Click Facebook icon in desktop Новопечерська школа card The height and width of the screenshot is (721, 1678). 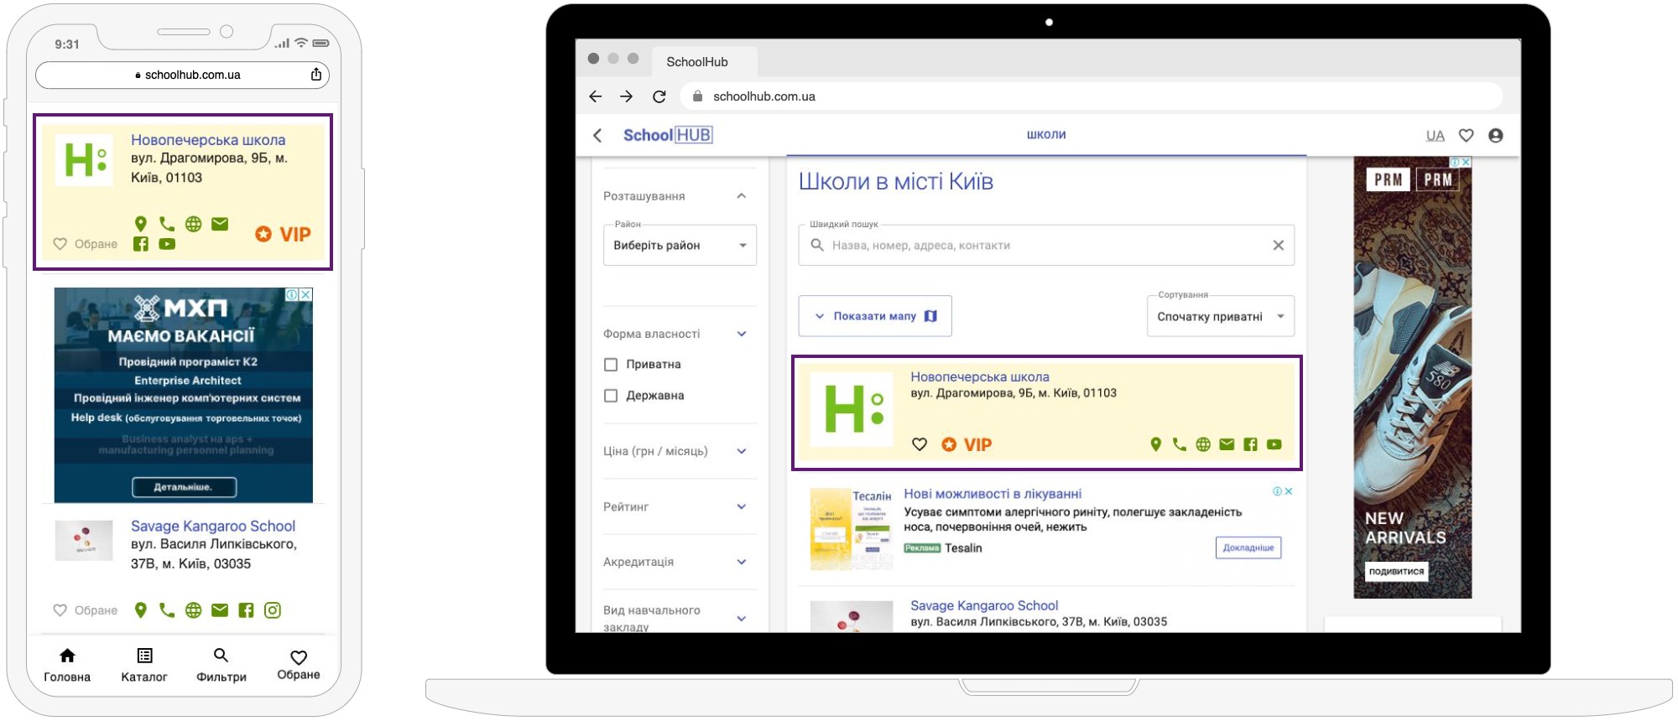click(1250, 444)
